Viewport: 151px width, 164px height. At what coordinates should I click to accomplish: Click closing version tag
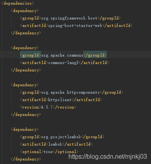click(65, 107)
